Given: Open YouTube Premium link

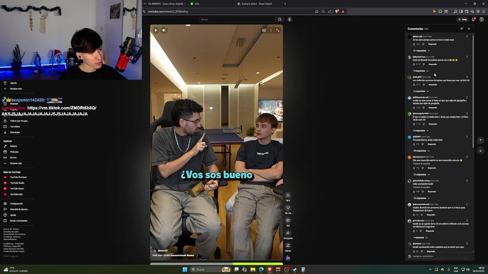Looking at the screenshot, I should 18,177.
